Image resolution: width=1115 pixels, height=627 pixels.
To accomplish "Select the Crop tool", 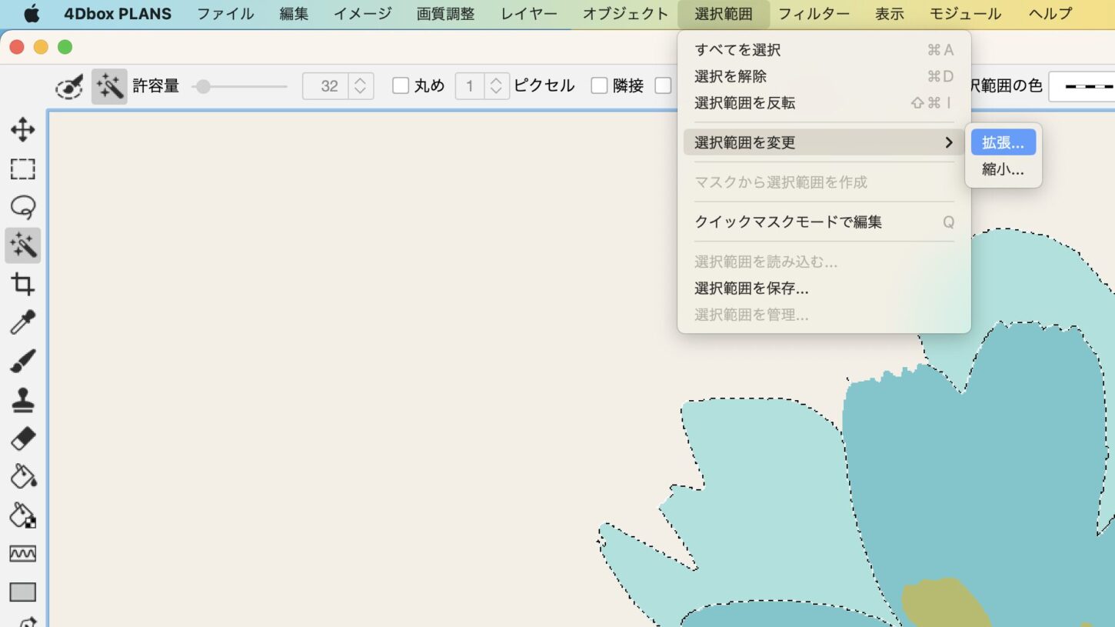I will (x=22, y=285).
